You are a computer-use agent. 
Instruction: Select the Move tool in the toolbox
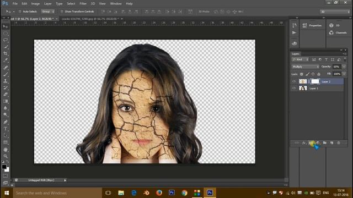[6, 26]
